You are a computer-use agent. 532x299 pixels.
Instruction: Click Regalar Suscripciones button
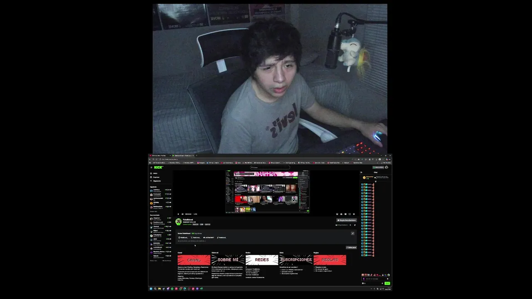pyautogui.click(x=347, y=220)
